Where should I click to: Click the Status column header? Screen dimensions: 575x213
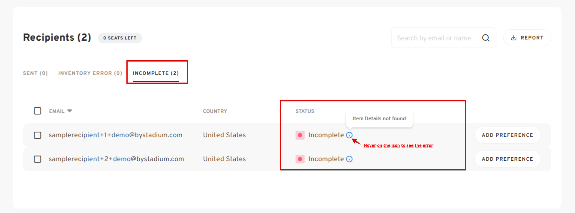click(305, 111)
